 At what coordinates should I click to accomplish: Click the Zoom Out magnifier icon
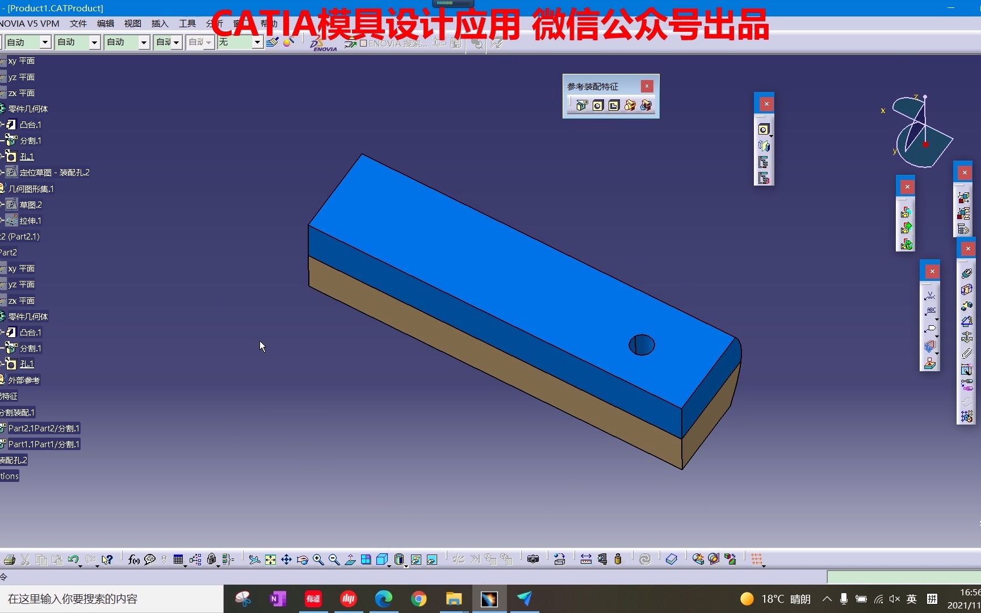334,560
